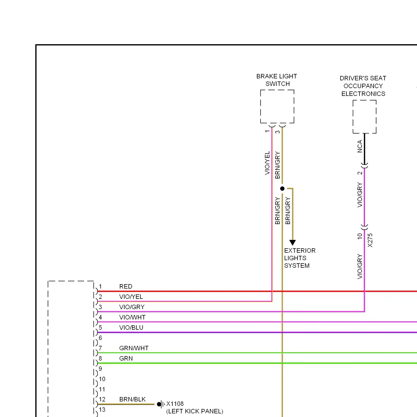Click the horizontal VIO/YEL label at pin 2
The height and width of the screenshot is (417, 417).
pyautogui.click(x=131, y=297)
